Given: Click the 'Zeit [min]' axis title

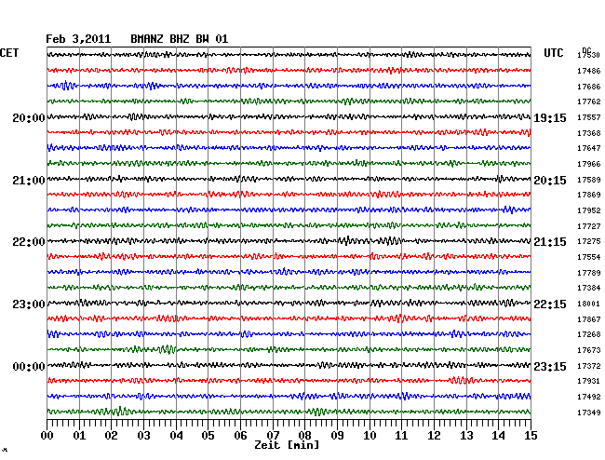Looking at the screenshot, I should coord(287,445).
